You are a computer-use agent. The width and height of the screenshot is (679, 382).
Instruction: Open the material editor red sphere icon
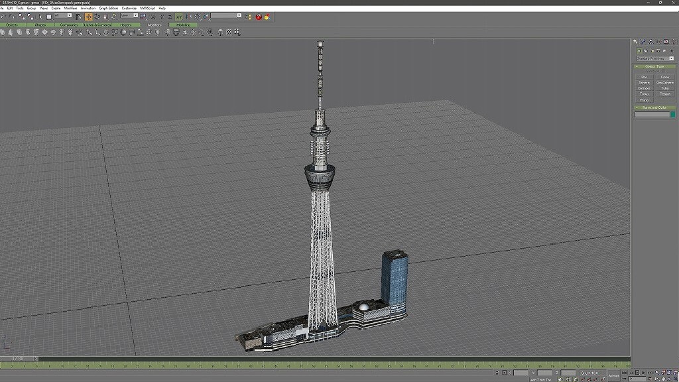pyautogui.click(x=259, y=17)
